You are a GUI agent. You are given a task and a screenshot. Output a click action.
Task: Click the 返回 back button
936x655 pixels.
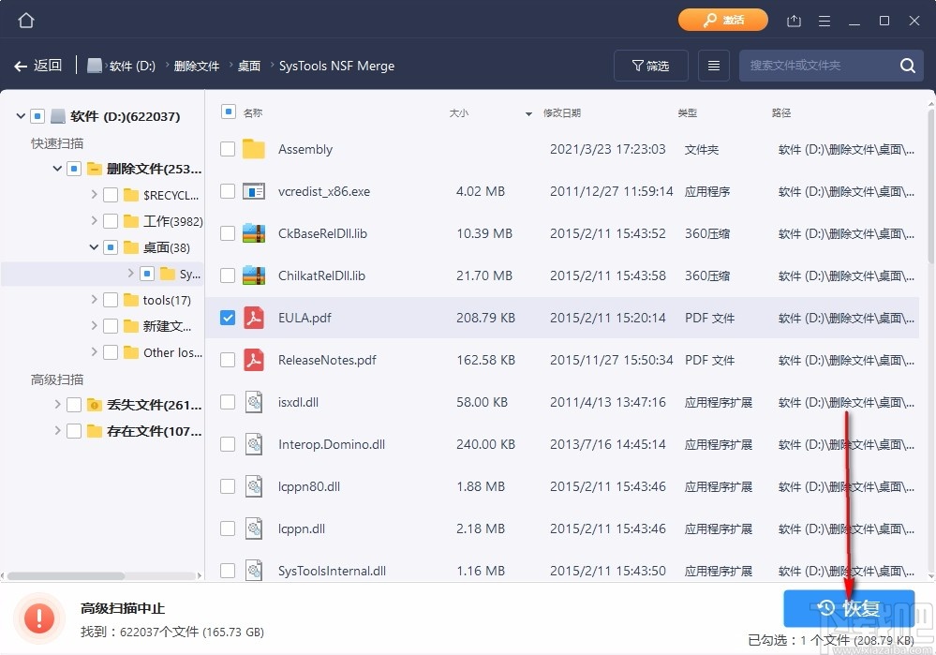click(38, 65)
